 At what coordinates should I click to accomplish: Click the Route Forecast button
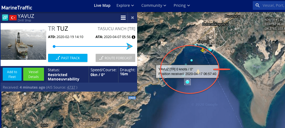[x=115, y=58]
